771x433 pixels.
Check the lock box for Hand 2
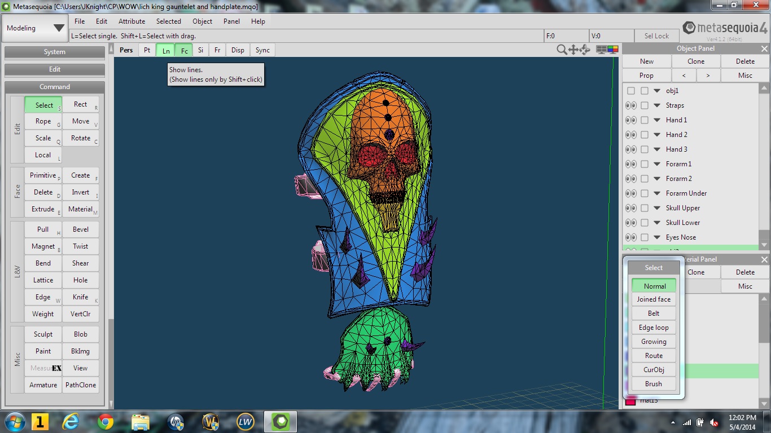point(644,135)
